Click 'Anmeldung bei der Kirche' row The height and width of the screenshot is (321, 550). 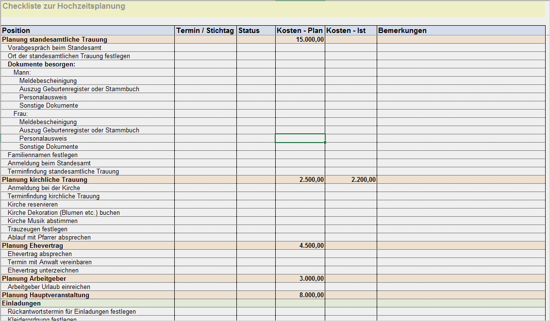coord(273,188)
